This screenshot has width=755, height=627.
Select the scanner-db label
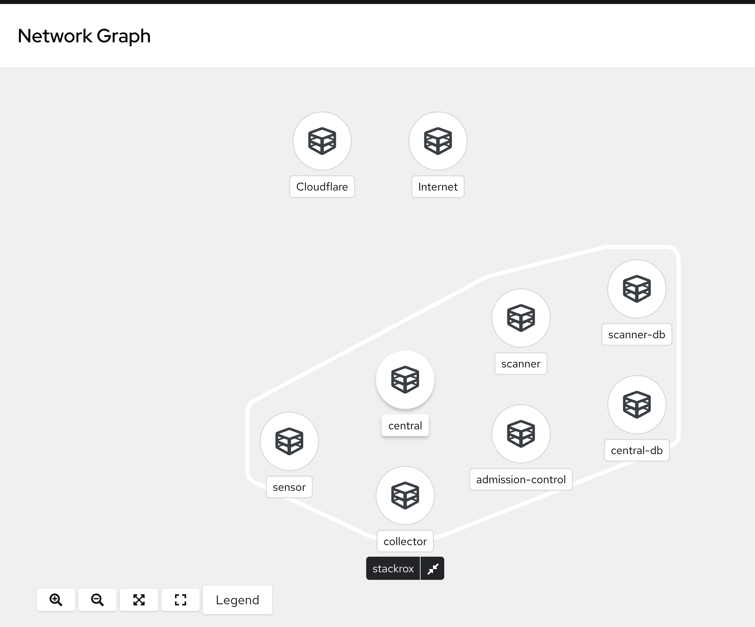pyautogui.click(x=637, y=334)
